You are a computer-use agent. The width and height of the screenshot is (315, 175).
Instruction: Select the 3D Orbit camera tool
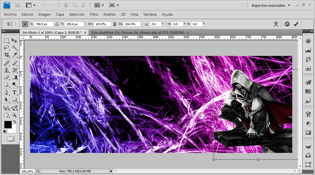click(14, 108)
